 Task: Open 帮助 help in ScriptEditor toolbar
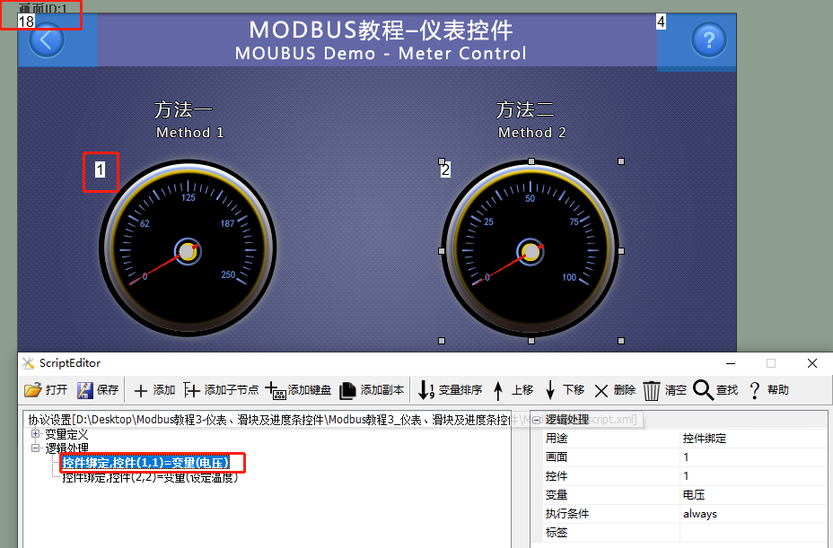768,390
